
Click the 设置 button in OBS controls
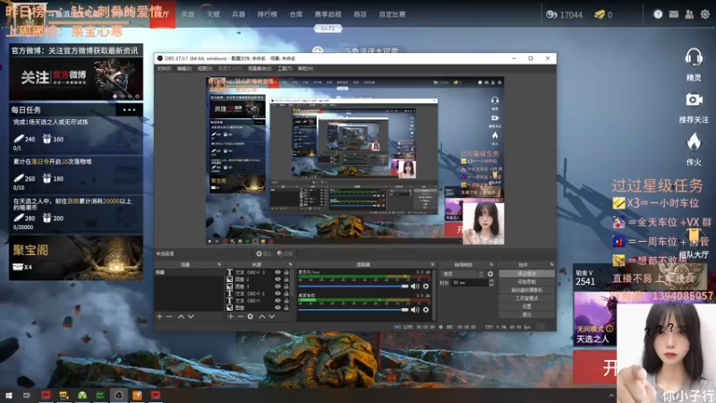pyautogui.click(x=527, y=306)
